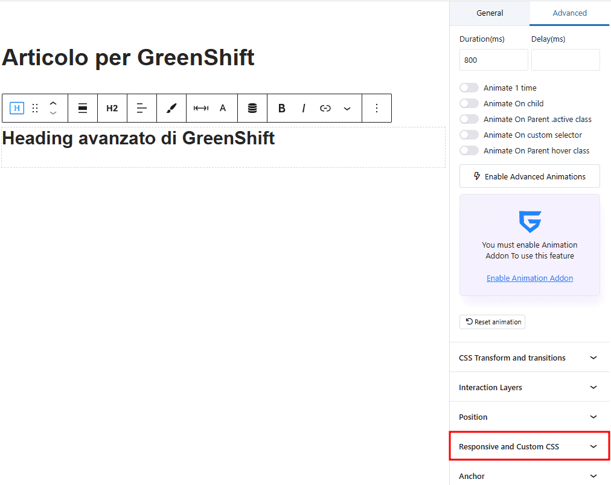
Task: Open block options three-dot menu
Action: point(377,108)
